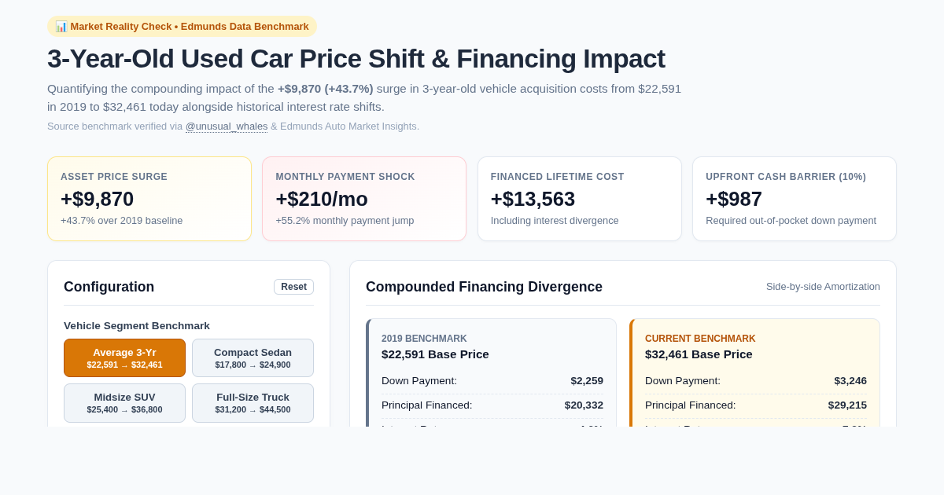Image resolution: width=944 pixels, height=495 pixels.
Task: Click the $3,246 down payment value
Action: click(850, 381)
